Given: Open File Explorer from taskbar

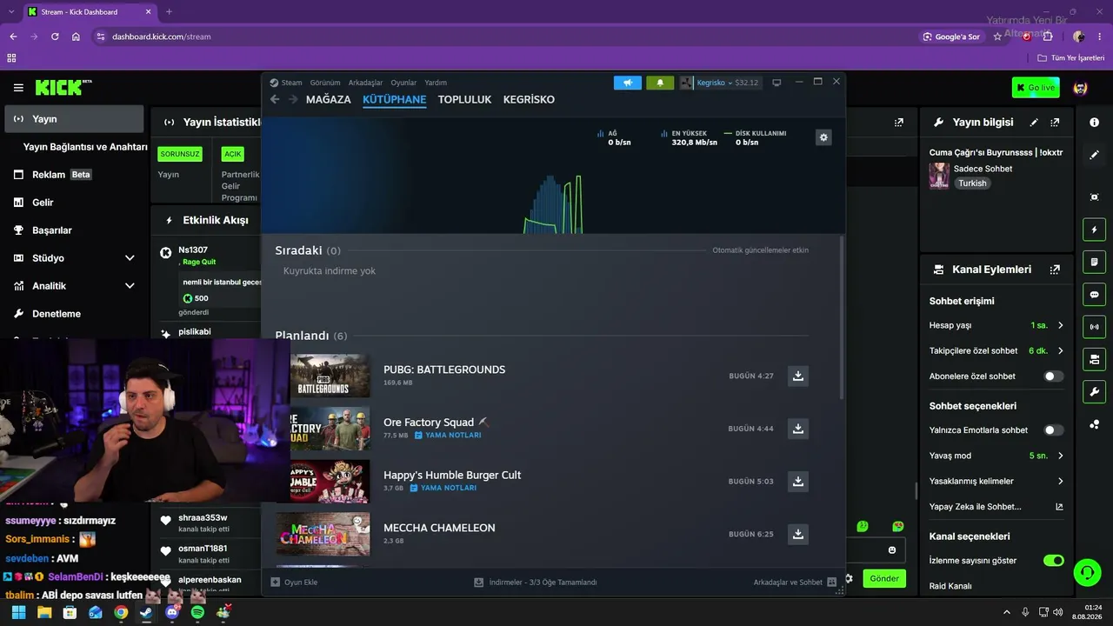Looking at the screenshot, I should [x=44, y=612].
